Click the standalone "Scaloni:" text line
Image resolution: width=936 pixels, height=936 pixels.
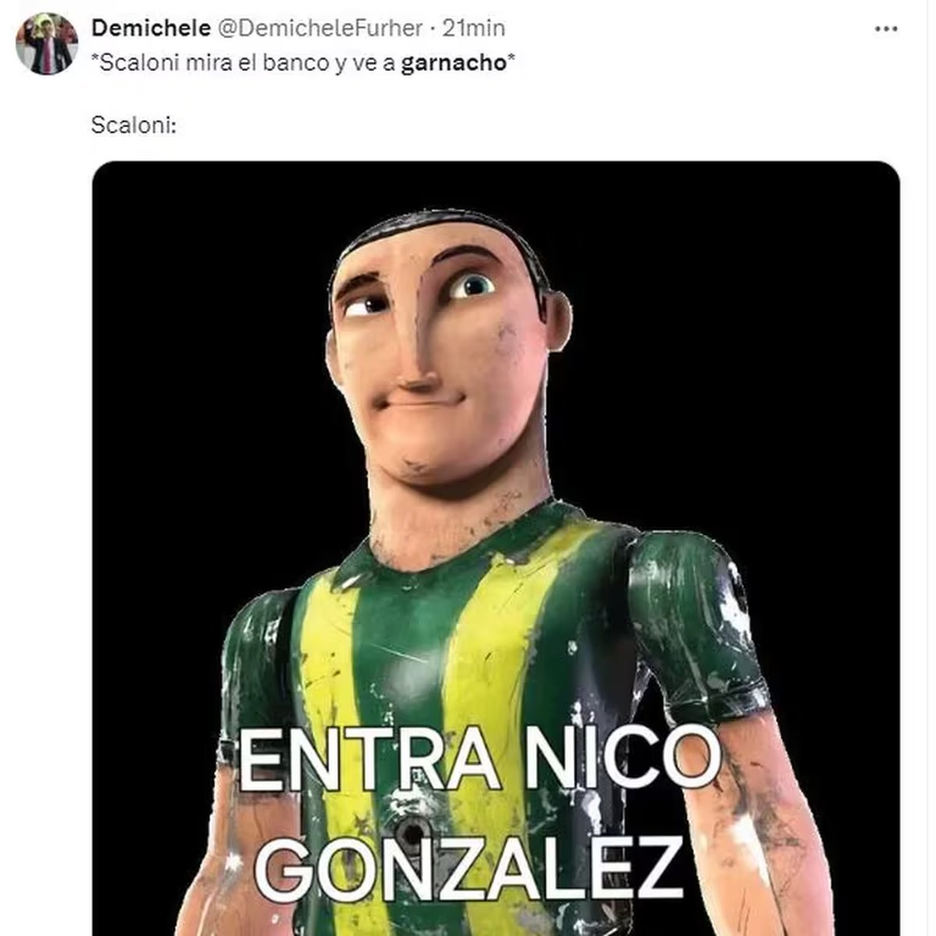133,124
